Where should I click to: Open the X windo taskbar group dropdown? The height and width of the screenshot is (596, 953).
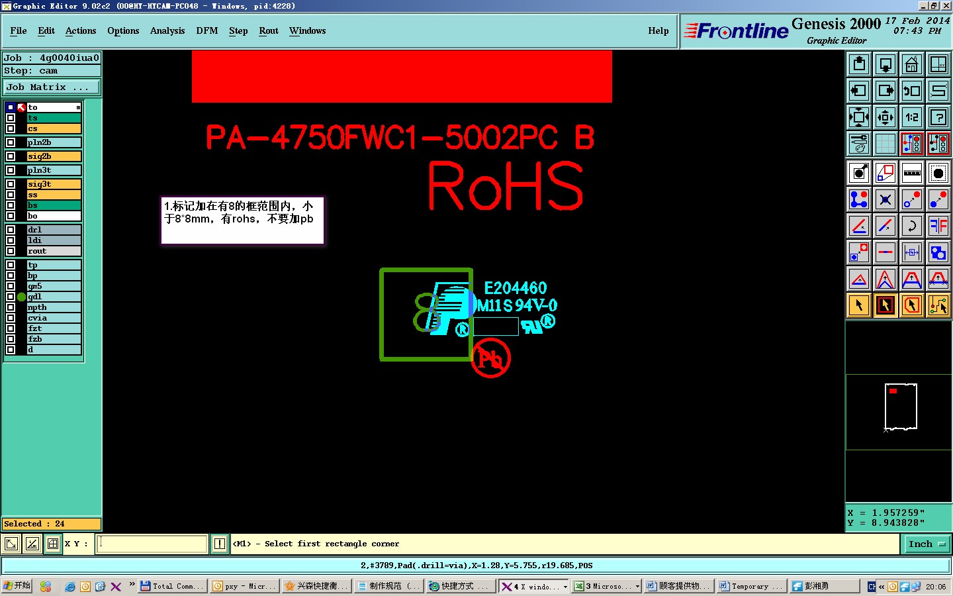565,586
